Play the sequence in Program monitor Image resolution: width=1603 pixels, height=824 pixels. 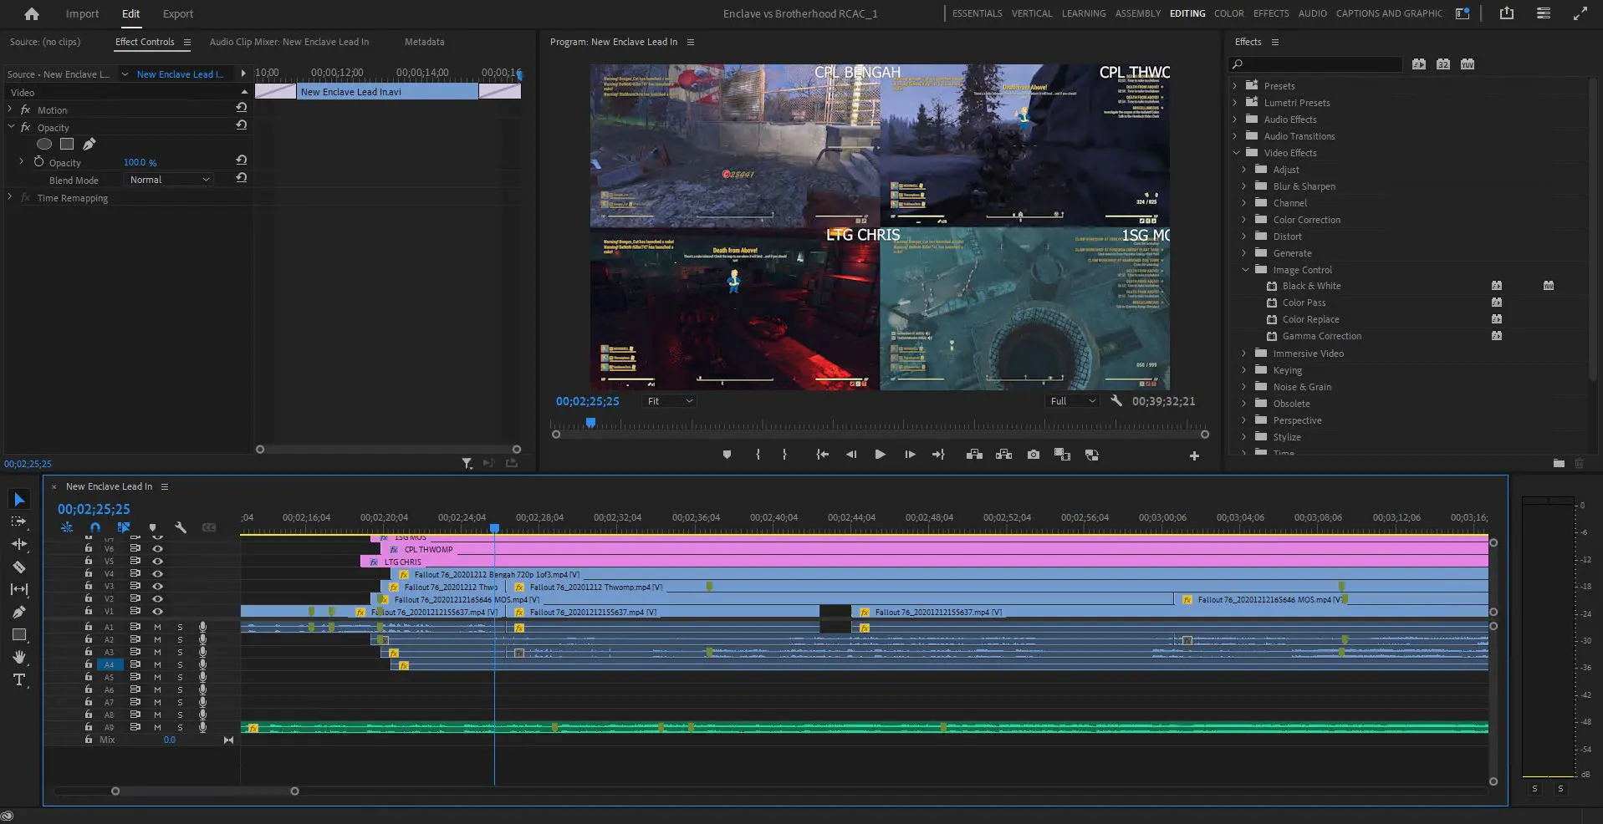coord(880,455)
